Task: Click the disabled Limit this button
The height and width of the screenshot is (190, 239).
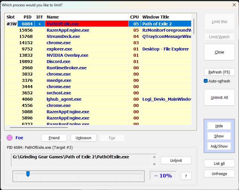Action: coord(219,22)
